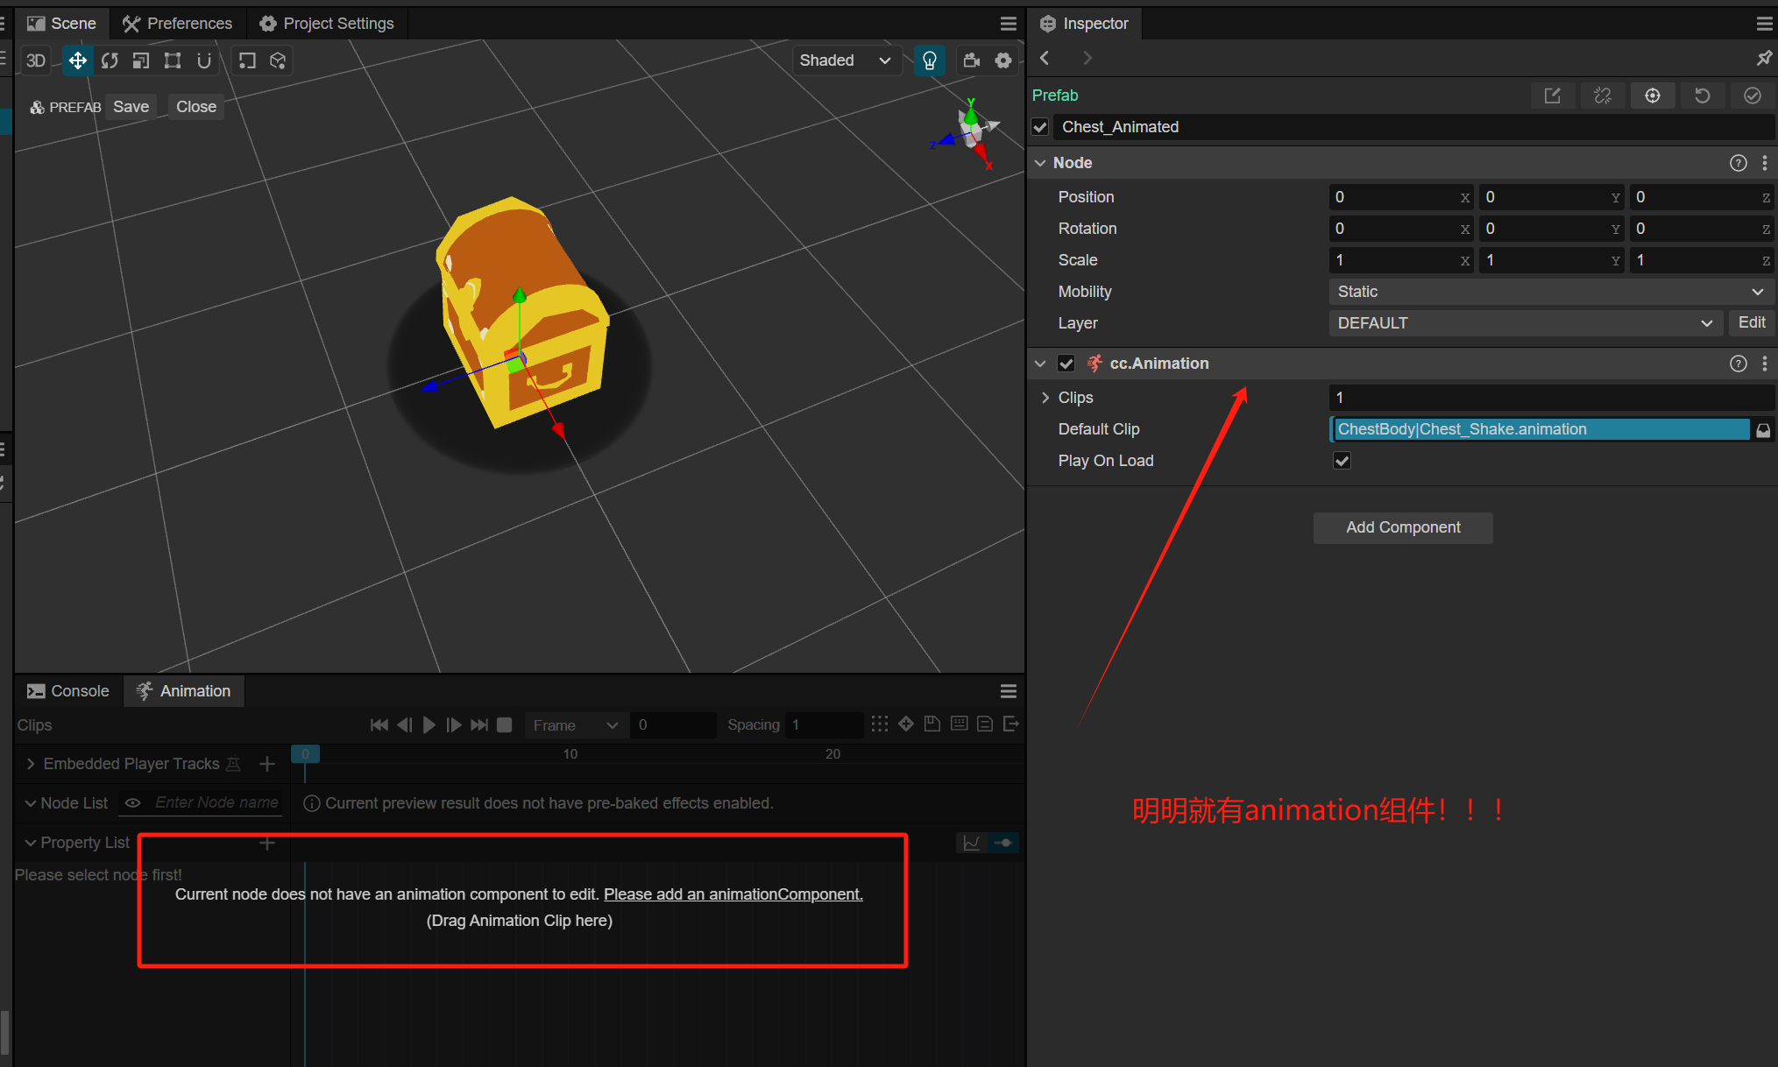Open help for cc.Animation component
Image resolution: width=1778 pixels, height=1067 pixels.
point(1739,364)
